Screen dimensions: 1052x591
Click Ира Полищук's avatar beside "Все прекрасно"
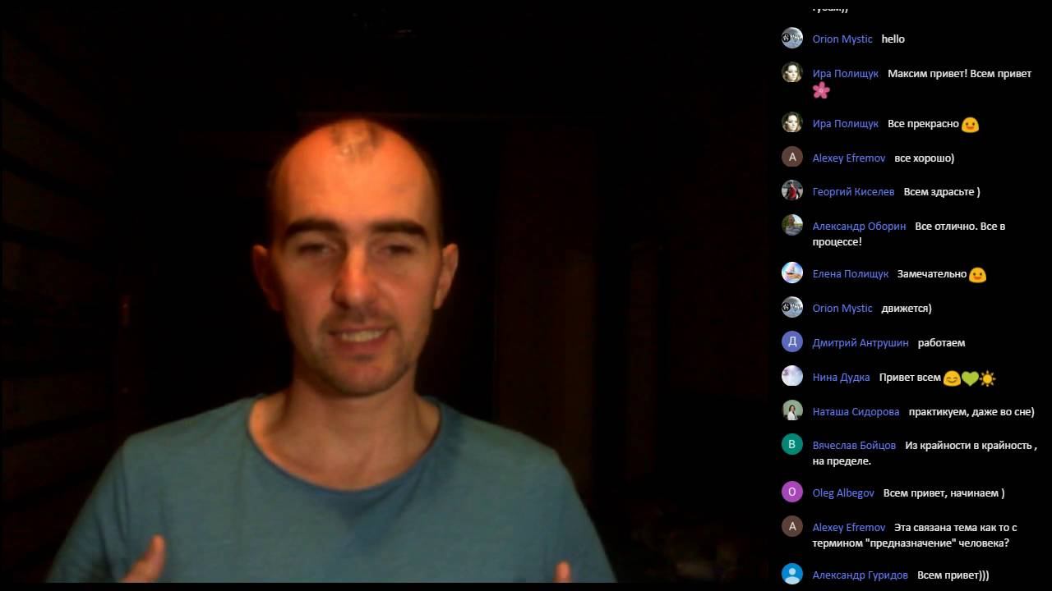click(x=791, y=122)
